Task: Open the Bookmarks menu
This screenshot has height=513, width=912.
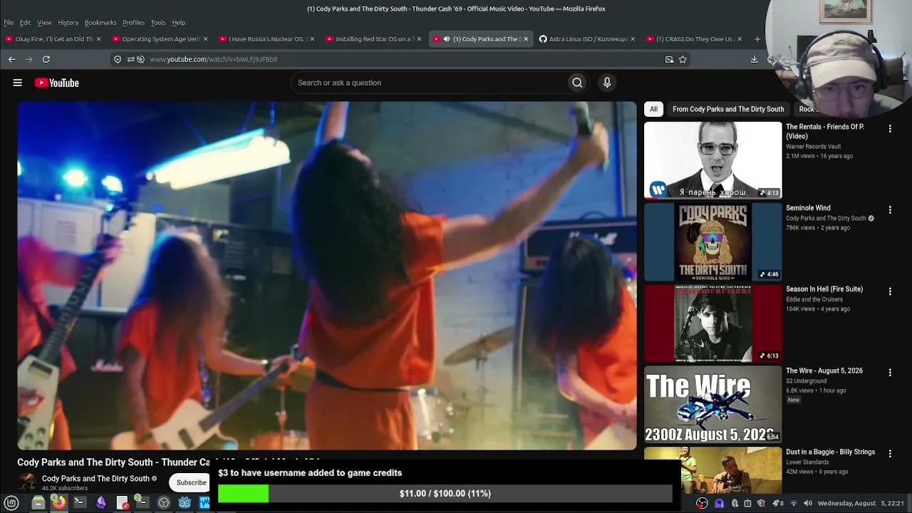Action: tap(100, 23)
